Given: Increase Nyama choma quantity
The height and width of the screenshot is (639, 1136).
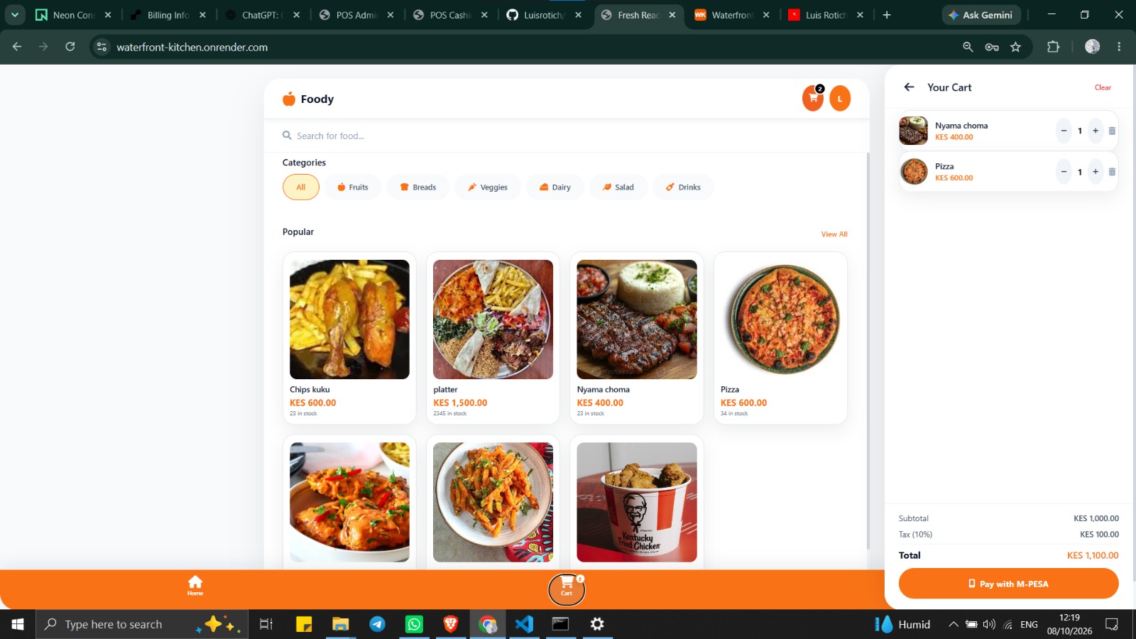Looking at the screenshot, I should coord(1096,131).
